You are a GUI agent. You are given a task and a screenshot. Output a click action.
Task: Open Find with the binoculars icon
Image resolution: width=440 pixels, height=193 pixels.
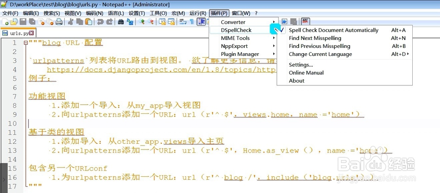point(121,22)
